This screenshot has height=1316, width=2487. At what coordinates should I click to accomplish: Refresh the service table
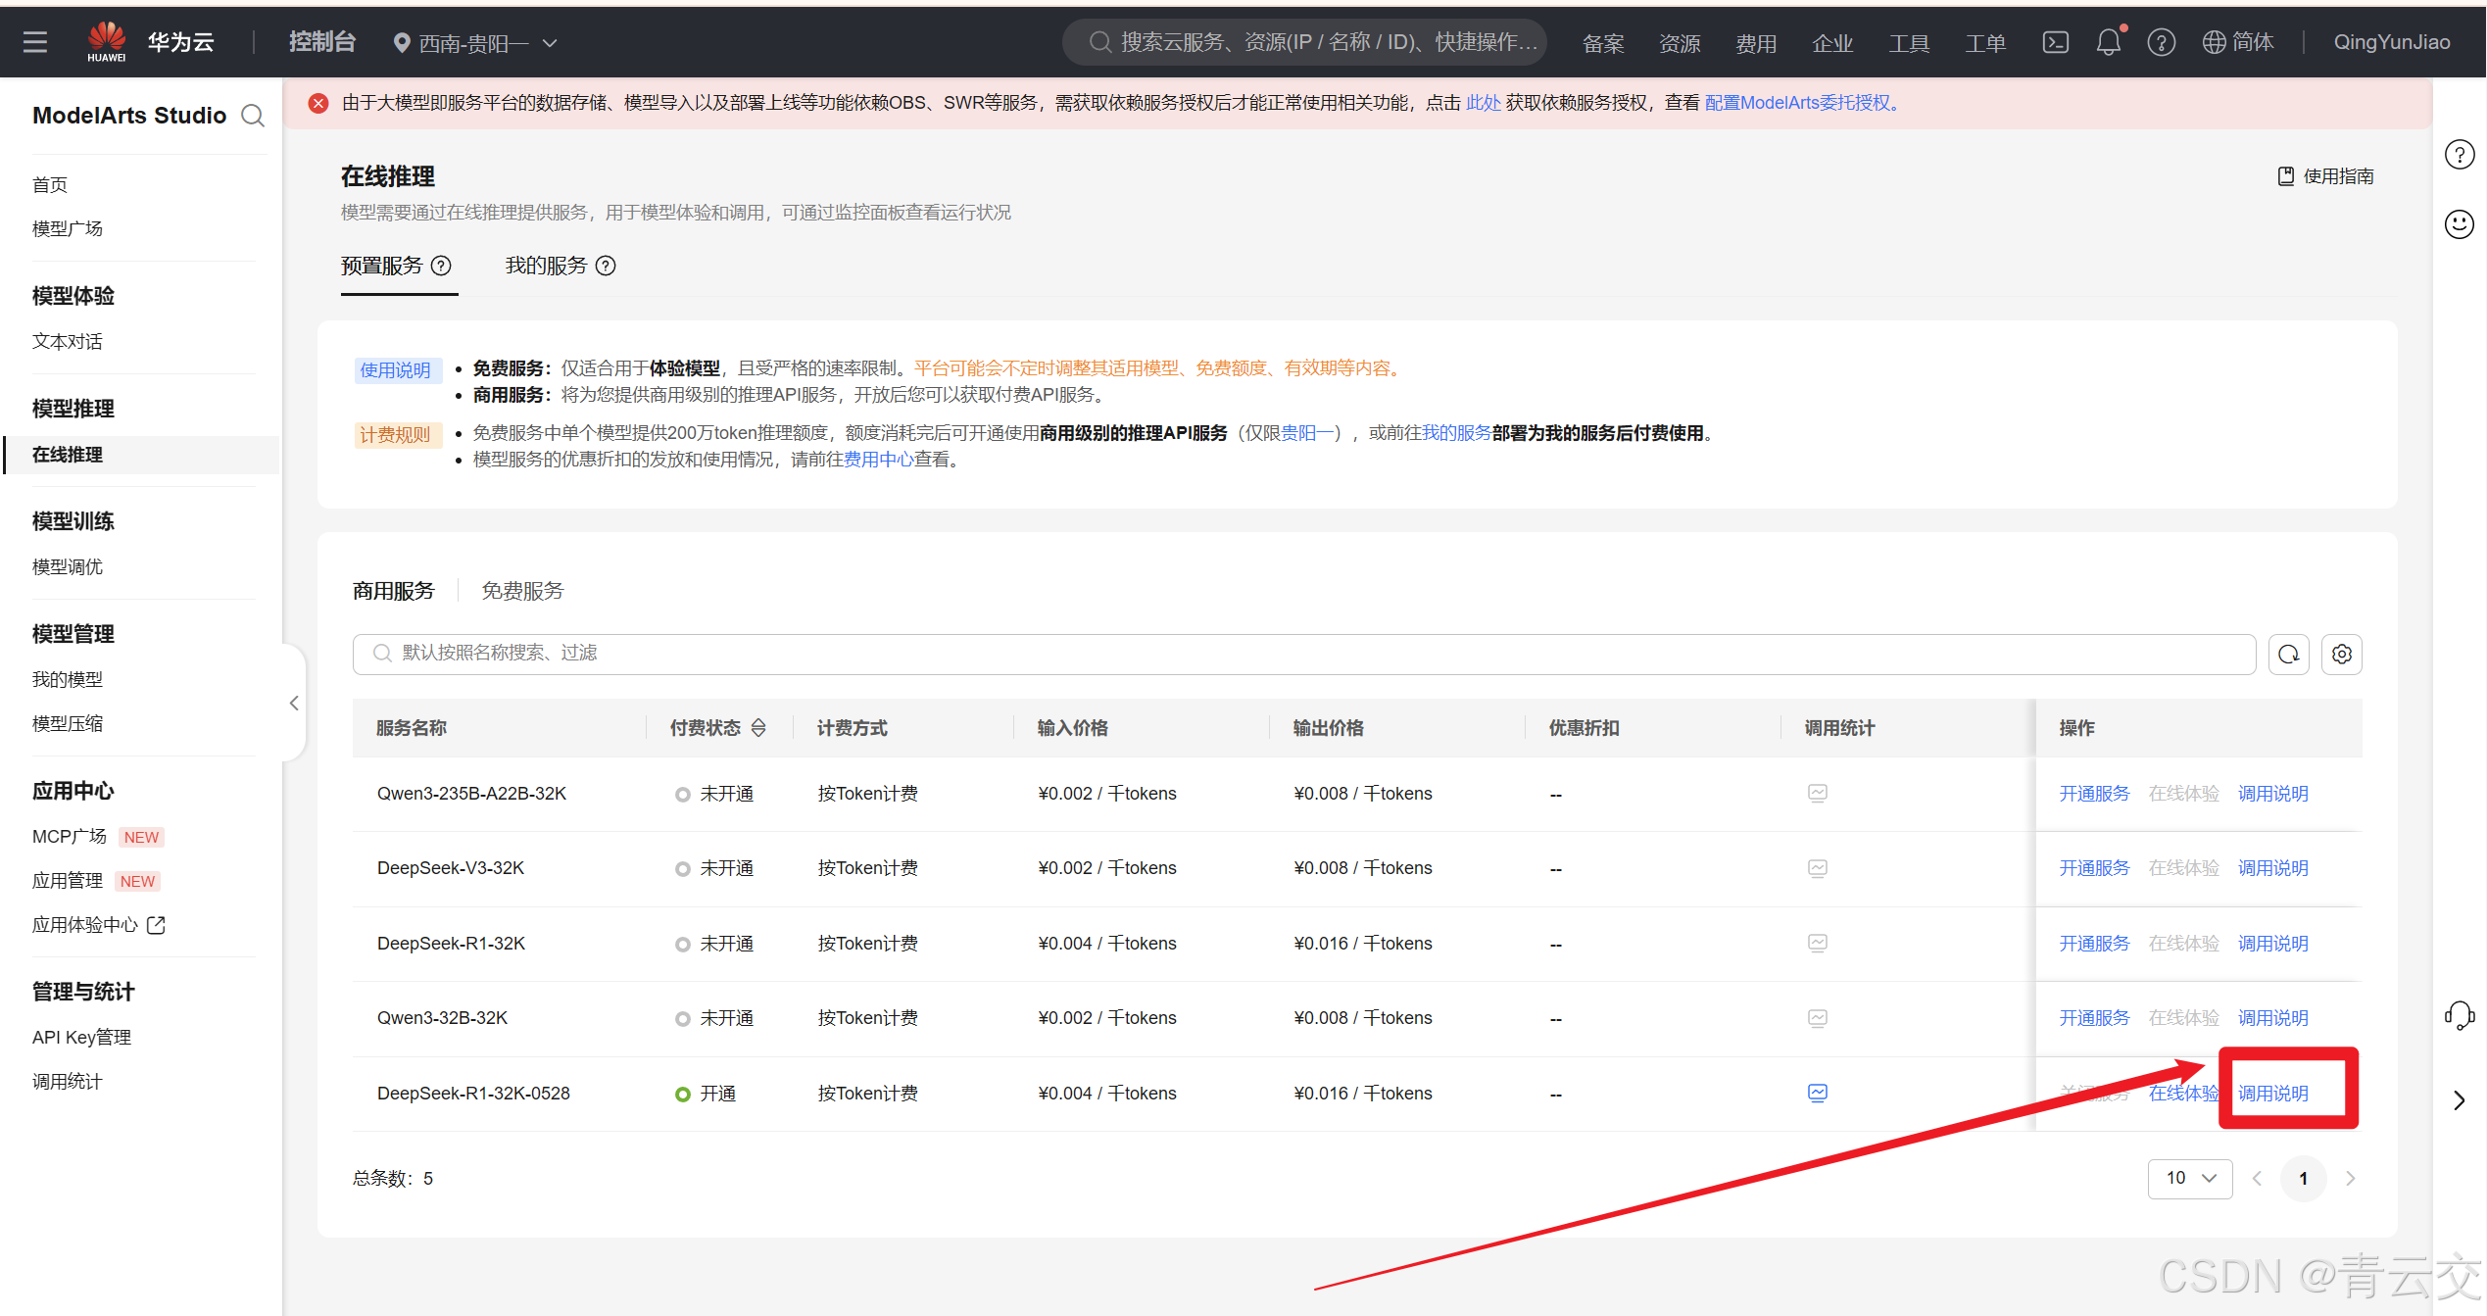2288,654
